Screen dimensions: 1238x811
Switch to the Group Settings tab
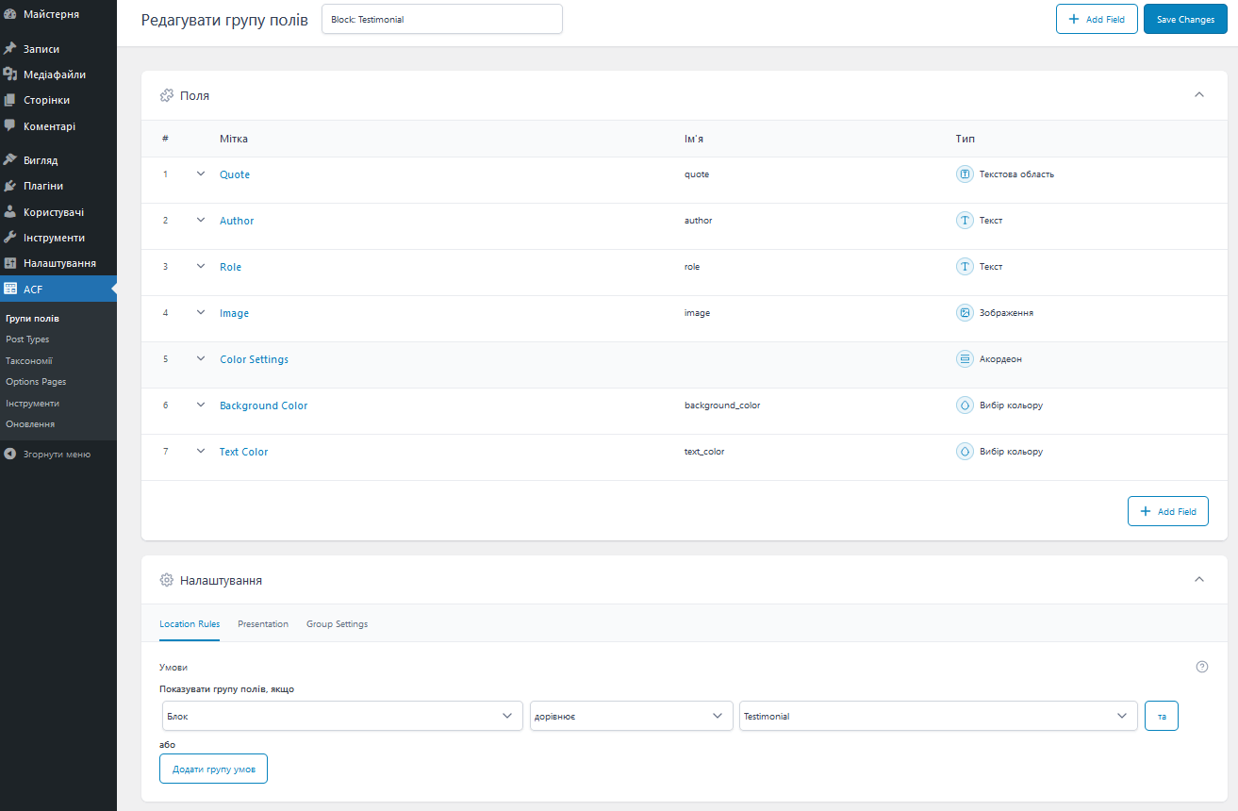click(337, 624)
